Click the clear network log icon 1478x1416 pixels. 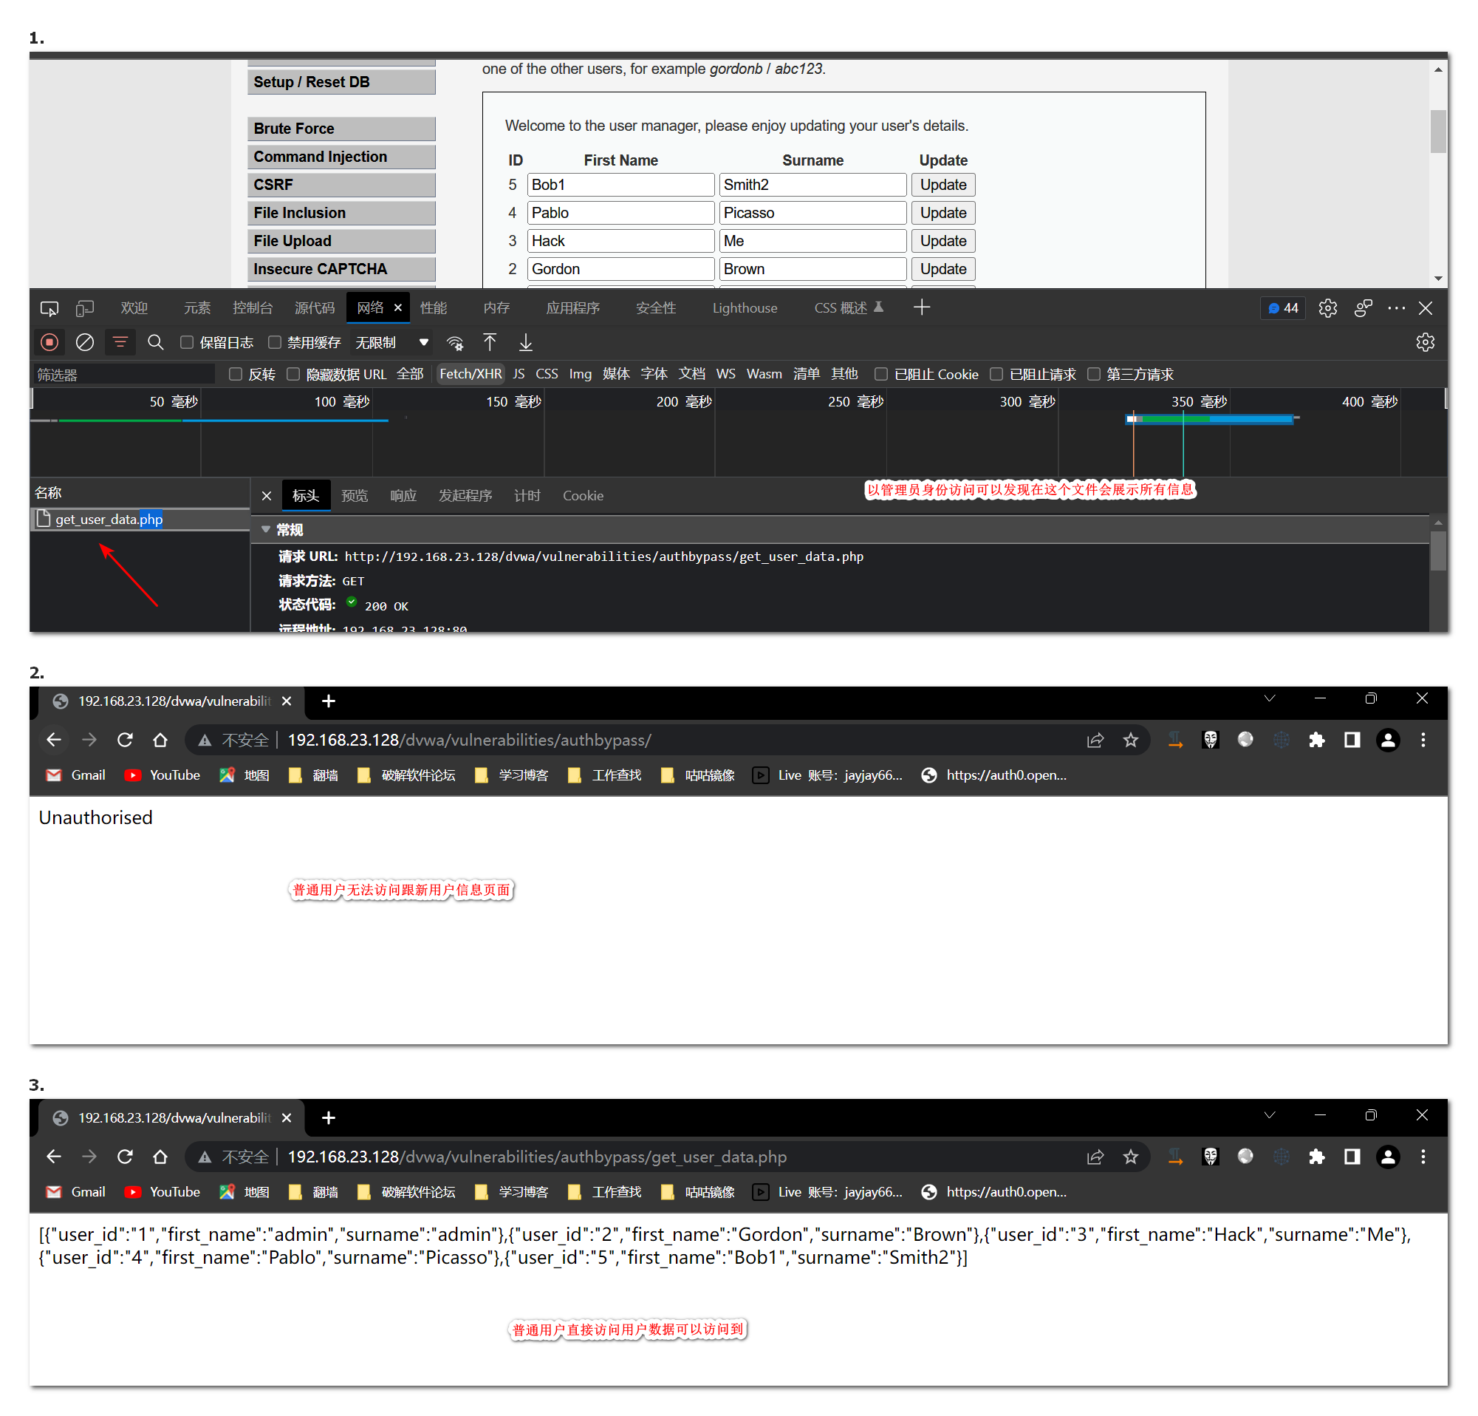(x=85, y=342)
